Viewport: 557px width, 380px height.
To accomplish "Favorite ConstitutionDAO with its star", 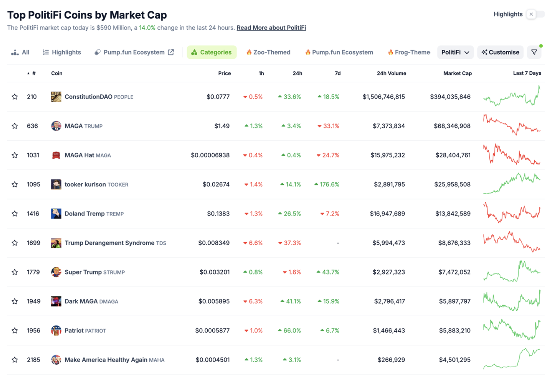I will [15, 97].
